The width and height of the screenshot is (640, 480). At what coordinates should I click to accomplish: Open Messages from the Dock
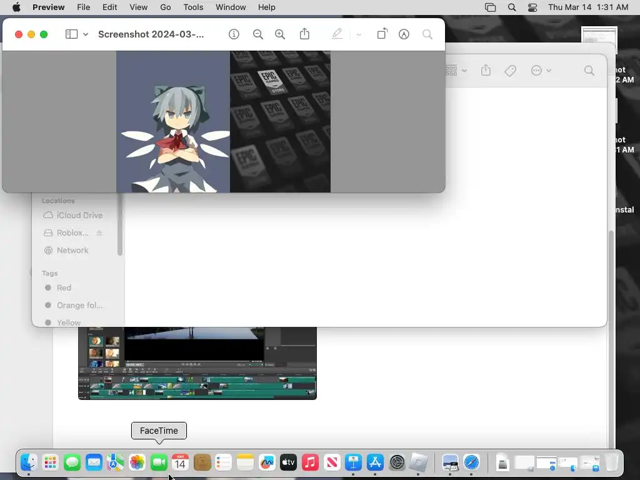(x=72, y=462)
